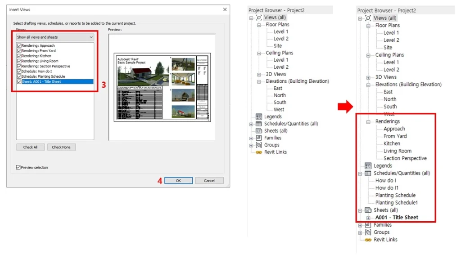461x259 pixels.
Task: Click Schedules/Quantities icon in left Project Browser
Action: 259,124
